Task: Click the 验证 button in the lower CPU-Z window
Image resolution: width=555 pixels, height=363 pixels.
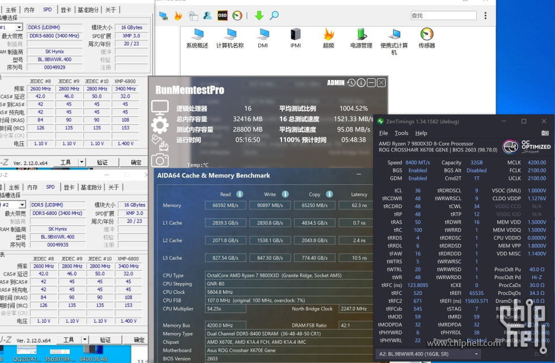Action: pyautogui.click(x=105, y=340)
